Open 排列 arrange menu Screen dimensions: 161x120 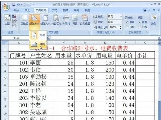tap(154, 21)
